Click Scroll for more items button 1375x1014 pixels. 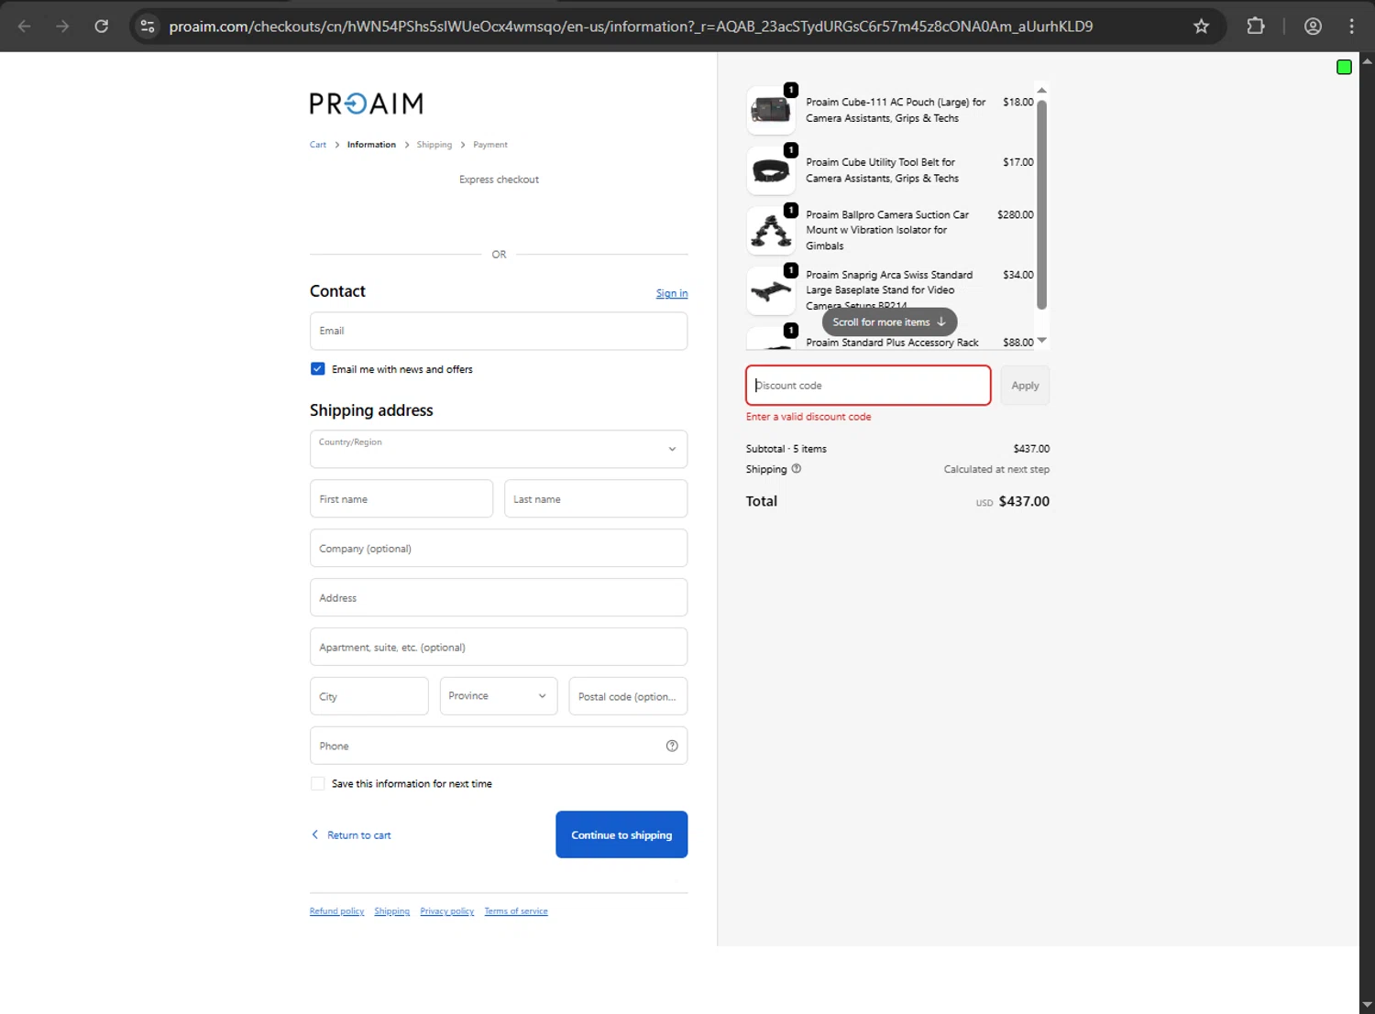pos(889,322)
